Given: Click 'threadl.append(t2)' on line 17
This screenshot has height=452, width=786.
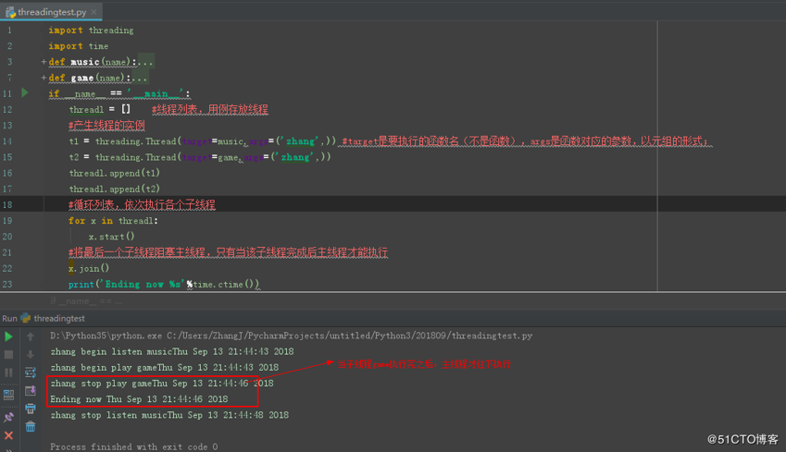Looking at the screenshot, I should 114,189.
